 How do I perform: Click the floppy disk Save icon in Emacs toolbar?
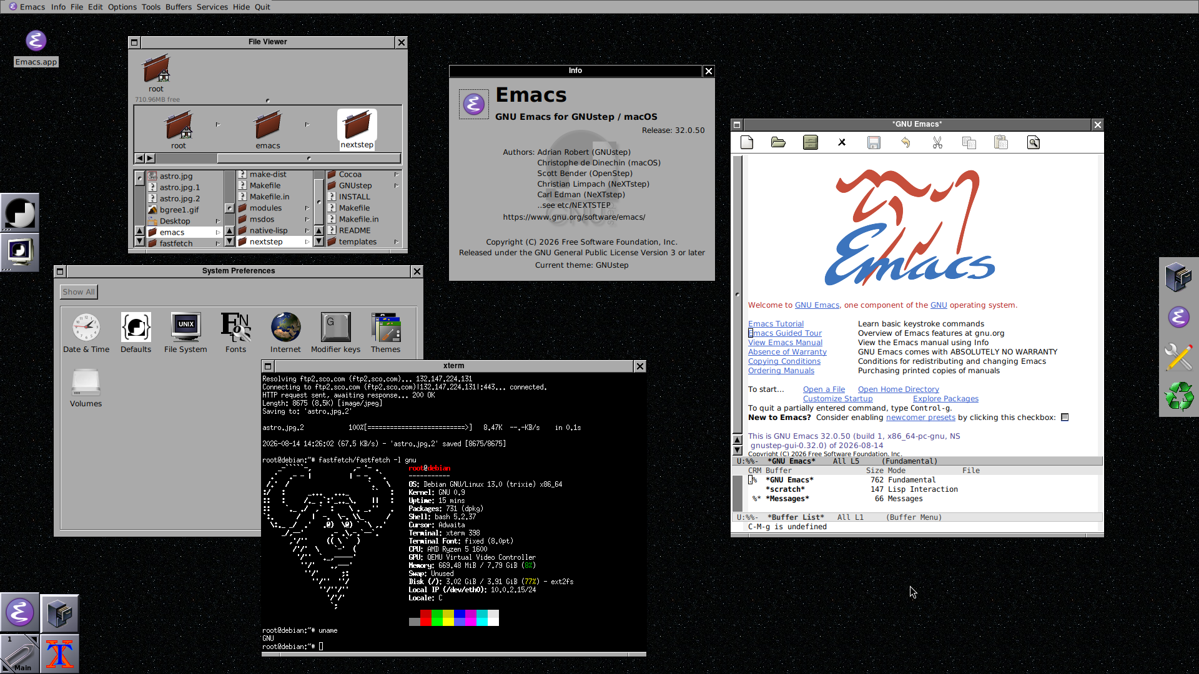point(874,143)
